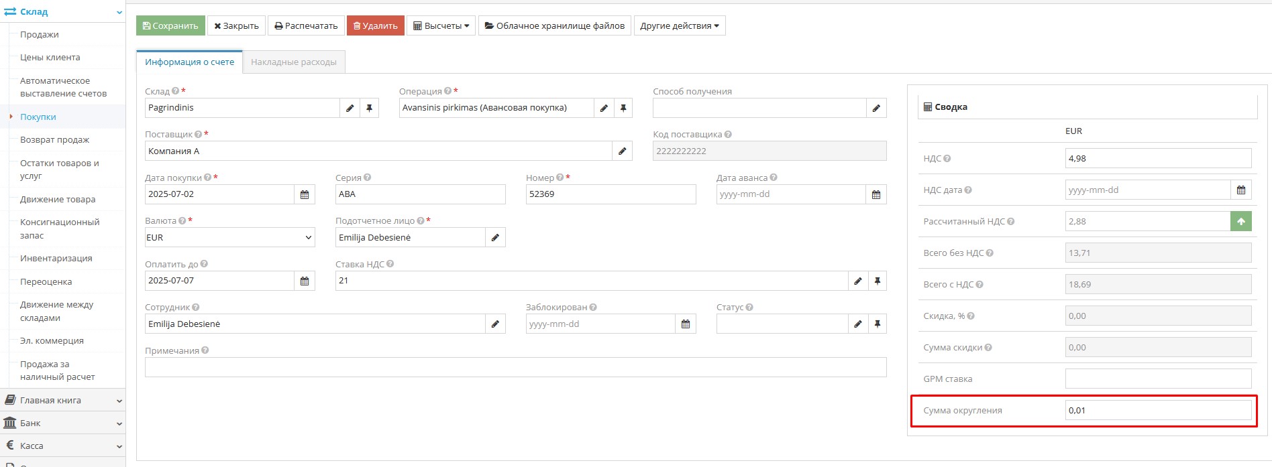Click the pencil icon next to Склад field
The width and height of the screenshot is (1272, 467).
click(x=350, y=108)
